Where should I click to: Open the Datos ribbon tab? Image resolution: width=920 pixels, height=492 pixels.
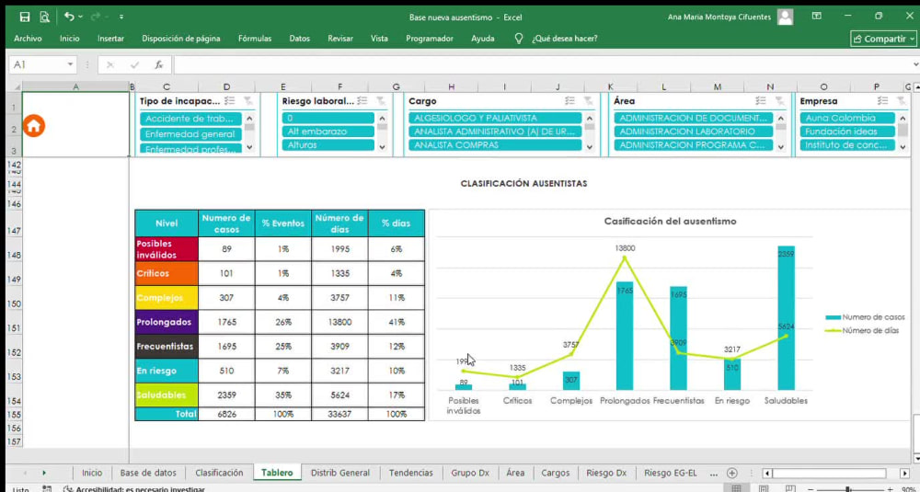pos(299,39)
